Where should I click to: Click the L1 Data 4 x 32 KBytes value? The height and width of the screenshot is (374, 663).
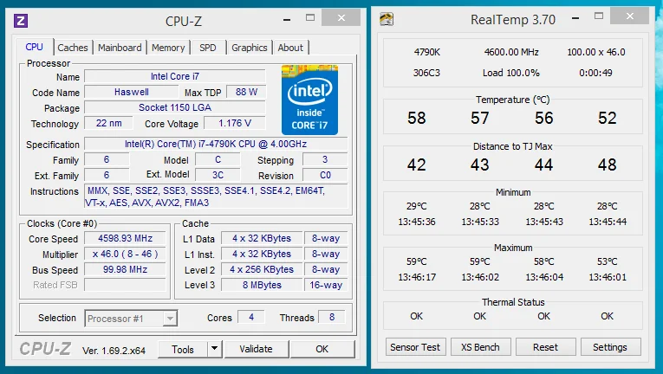pyautogui.click(x=262, y=238)
